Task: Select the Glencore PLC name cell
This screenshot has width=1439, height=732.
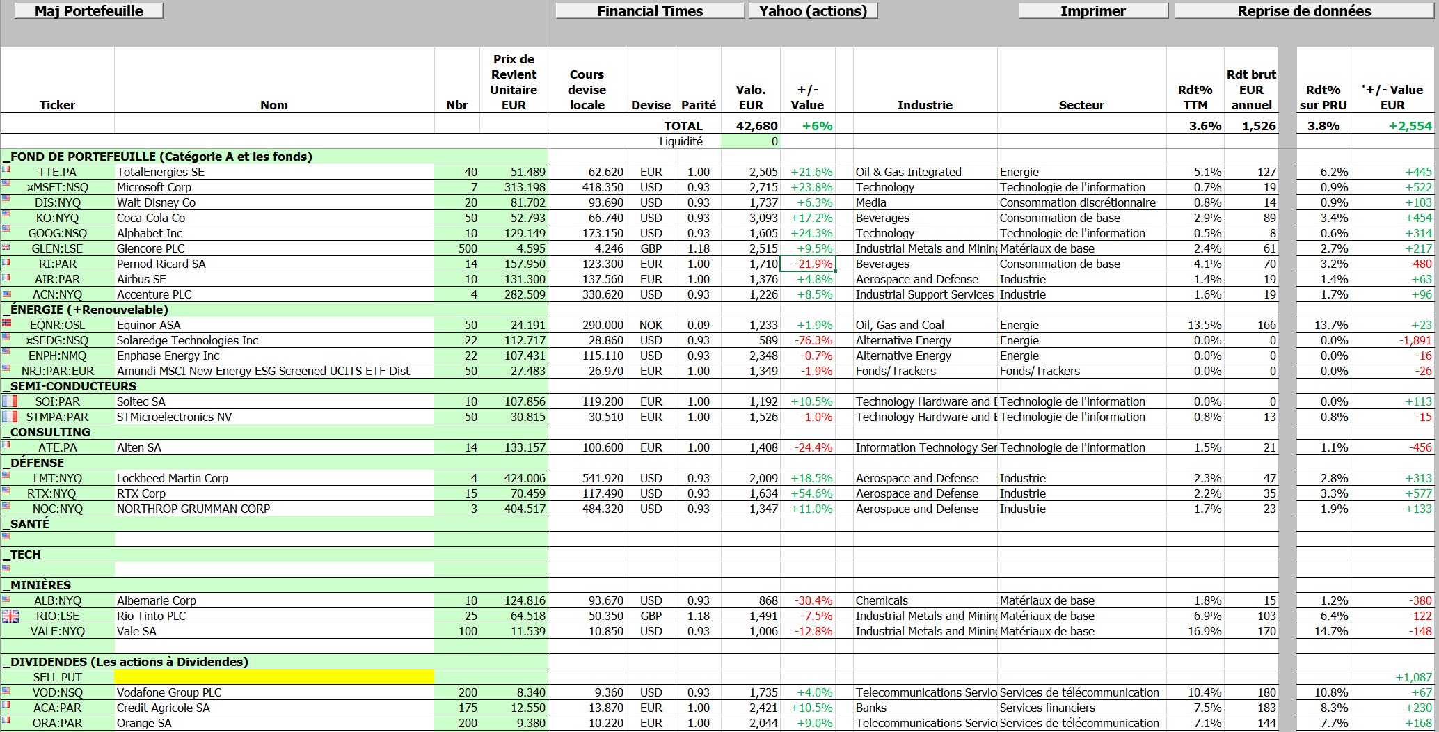Action: click(274, 248)
